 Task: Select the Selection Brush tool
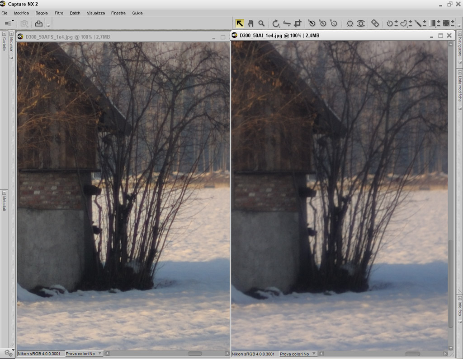point(418,23)
